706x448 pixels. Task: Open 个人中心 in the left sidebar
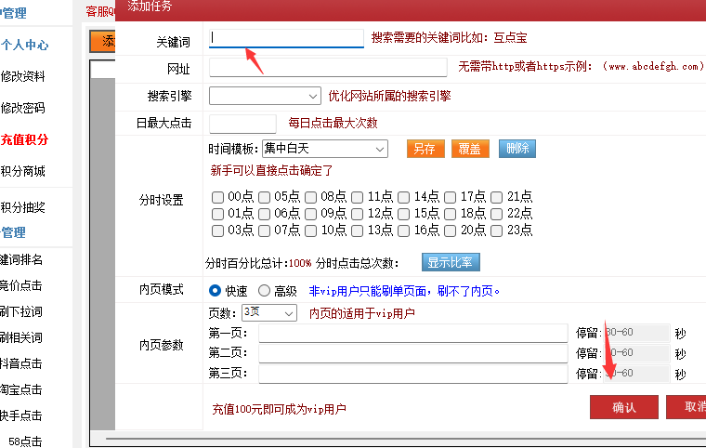(x=24, y=45)
